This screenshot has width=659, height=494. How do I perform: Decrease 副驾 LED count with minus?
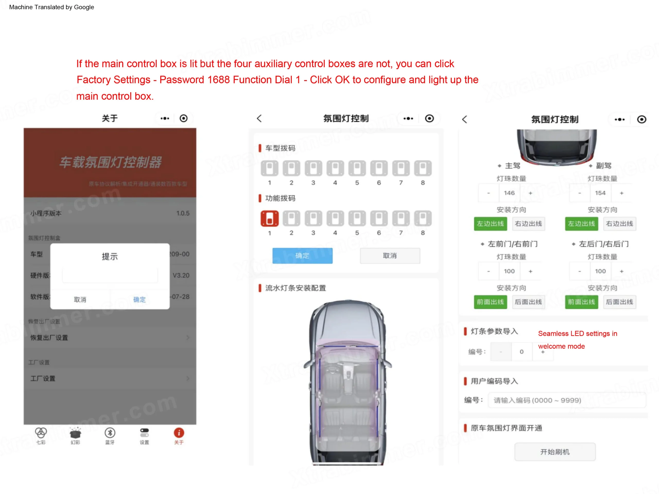pos(580,193)
